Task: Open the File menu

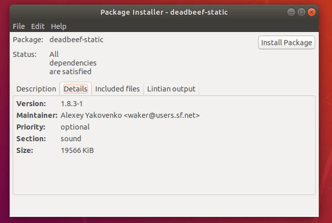Action: tap(19, 26)
